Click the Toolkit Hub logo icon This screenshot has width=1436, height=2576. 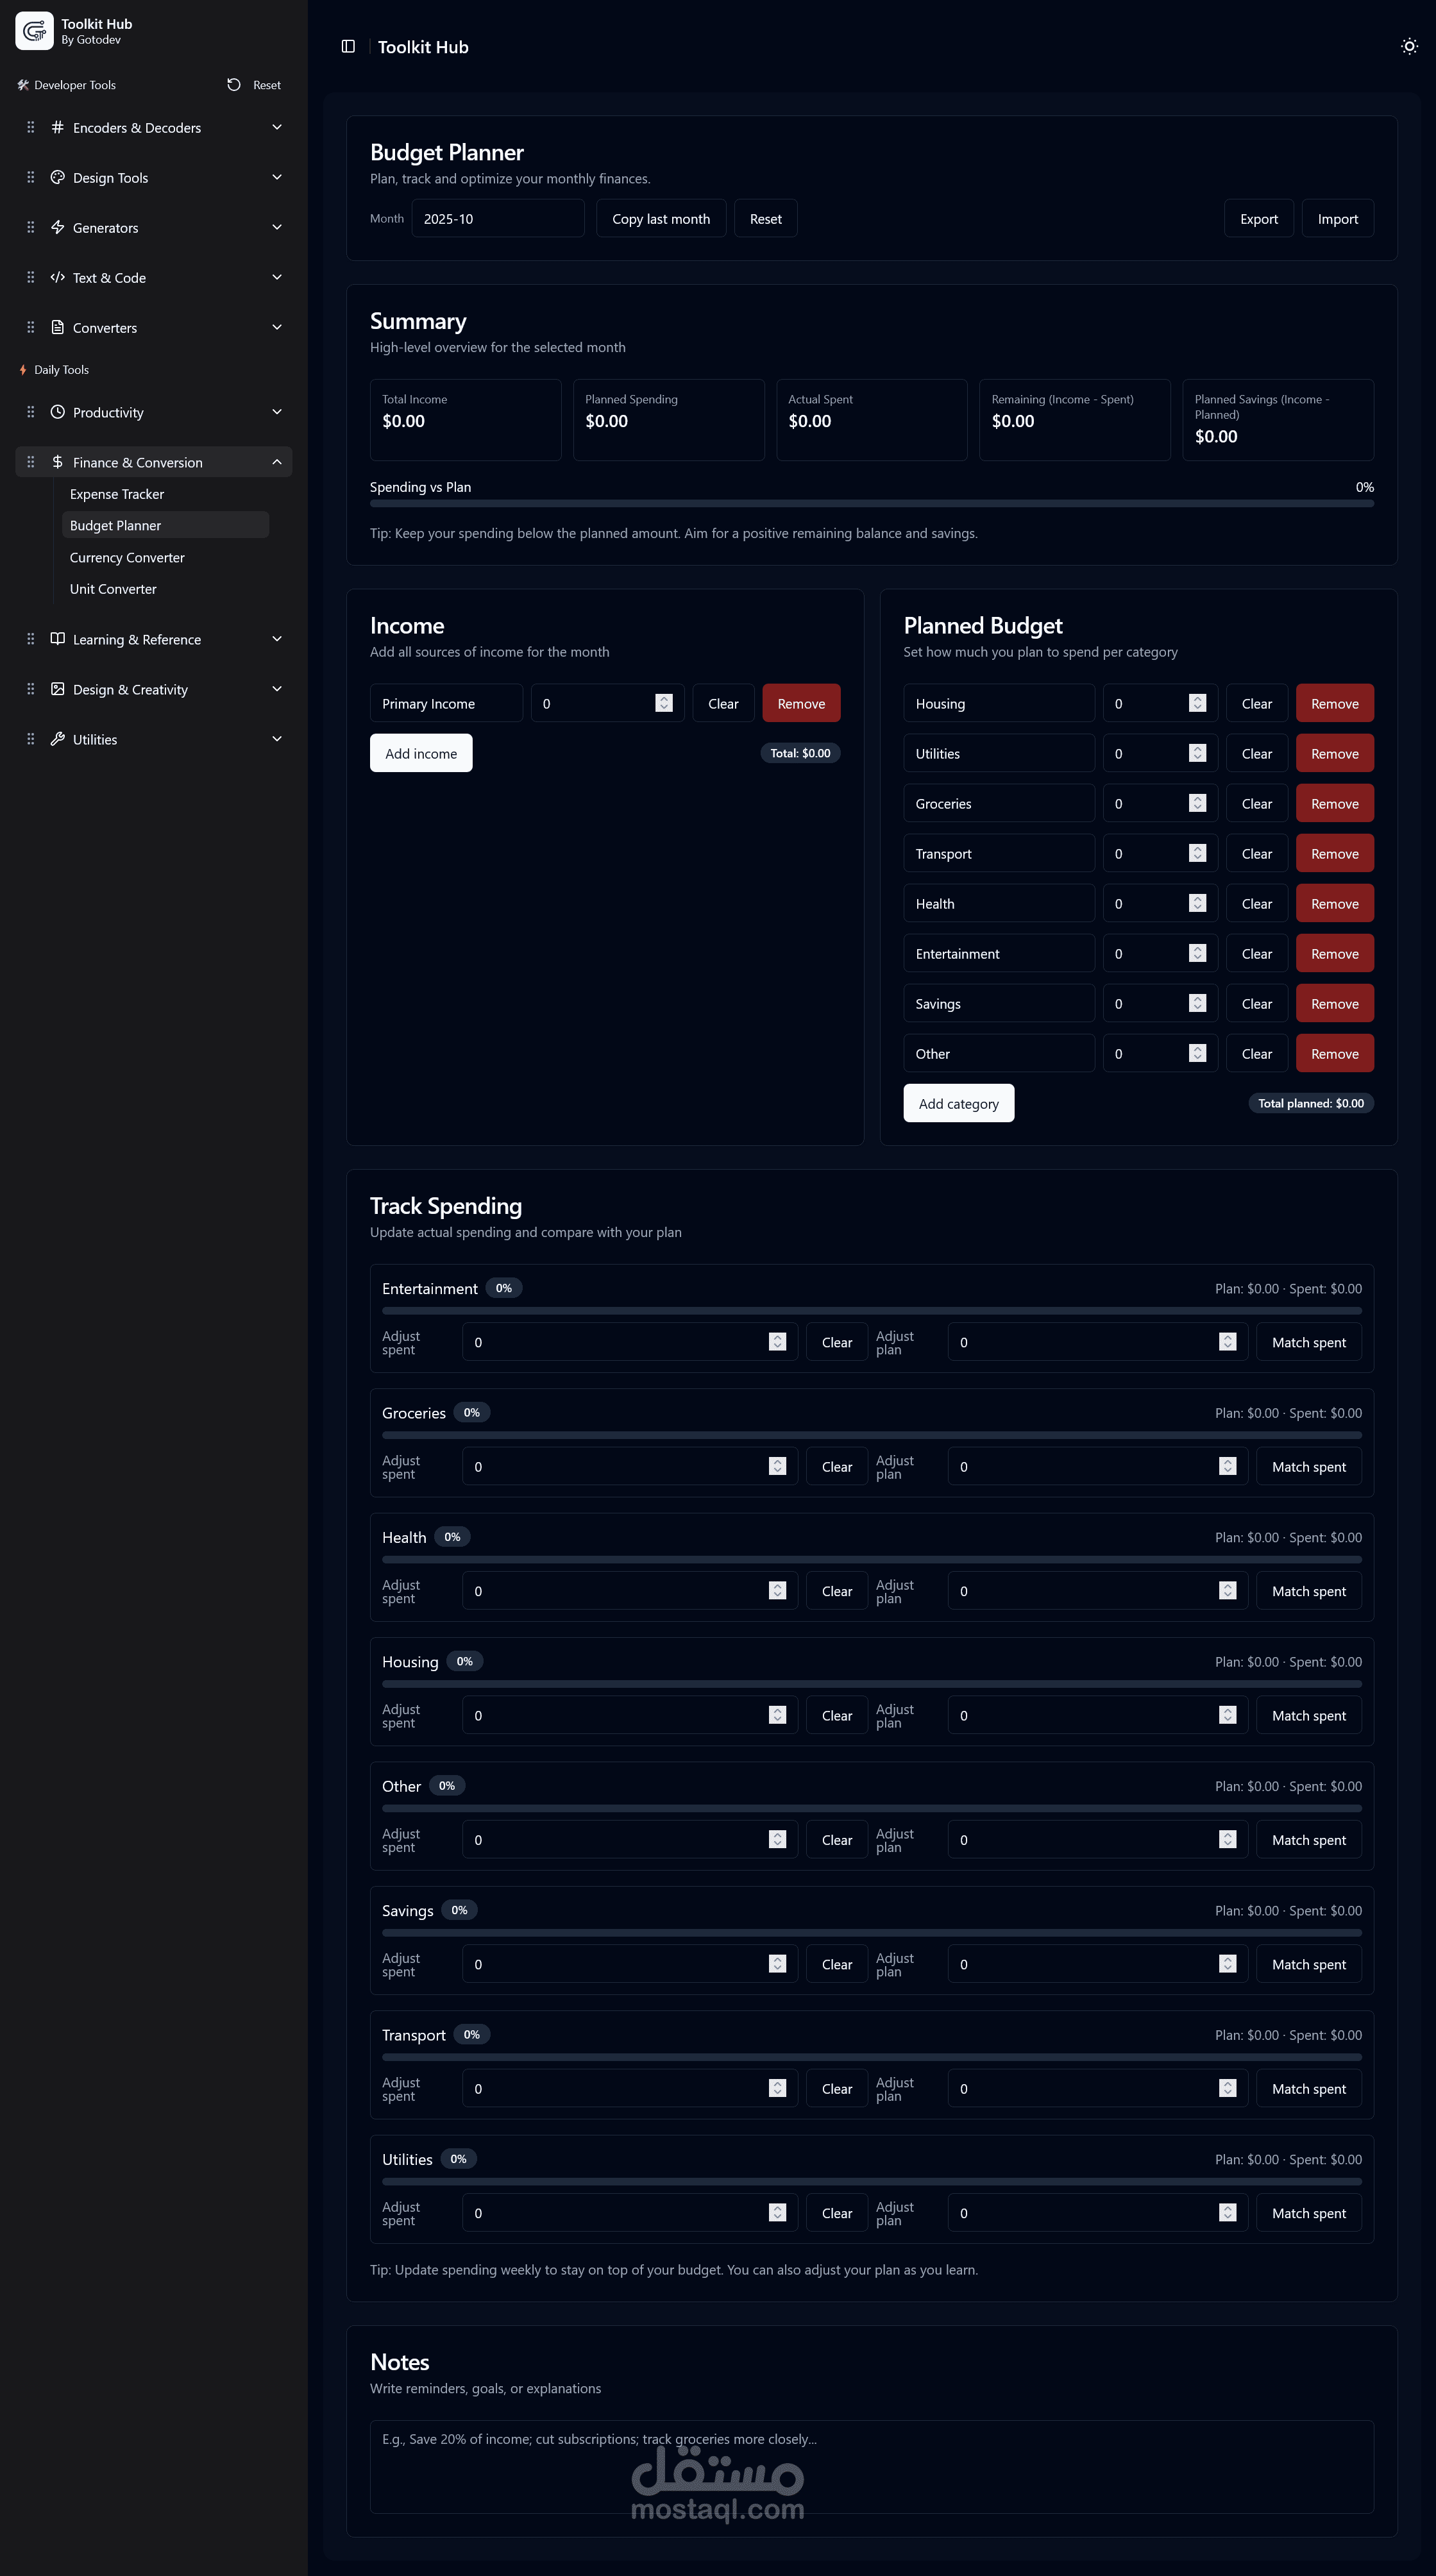(x=34, y=30)
